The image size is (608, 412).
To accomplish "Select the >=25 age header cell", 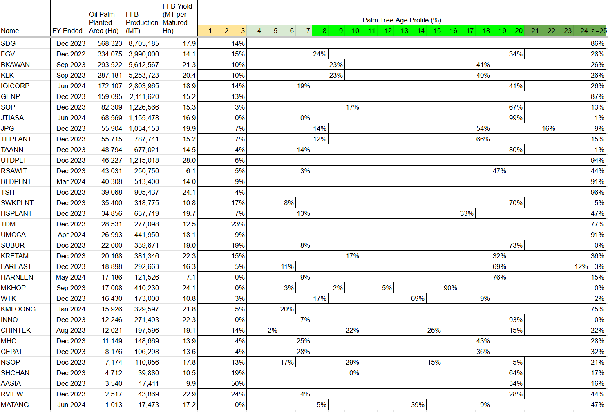I will click(598, 31).
